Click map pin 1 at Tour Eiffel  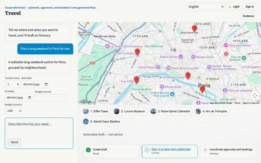coord(136,80)
